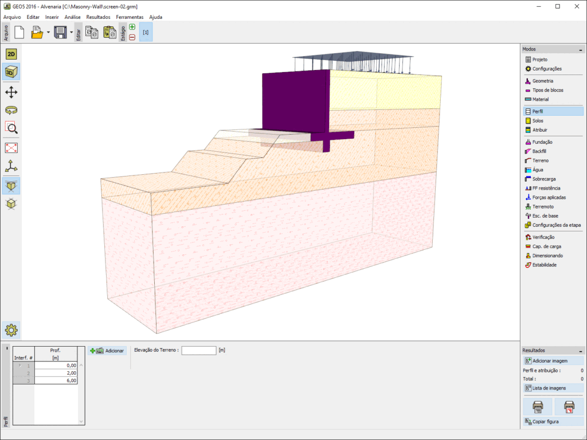The width and height of the screenshot is (587, 440).
Task: Create a new file
Action: (x=19, y=32)
